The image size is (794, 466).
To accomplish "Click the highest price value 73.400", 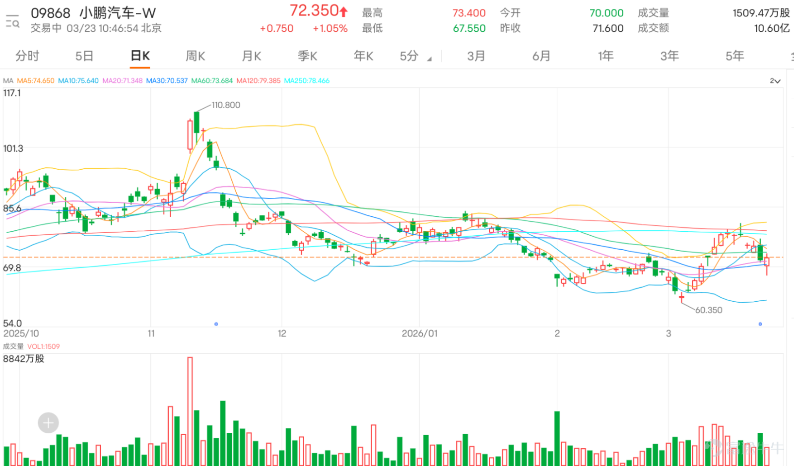I will click(469, 13).
